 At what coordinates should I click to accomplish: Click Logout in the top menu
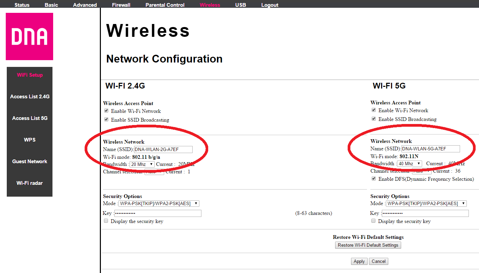270,5
